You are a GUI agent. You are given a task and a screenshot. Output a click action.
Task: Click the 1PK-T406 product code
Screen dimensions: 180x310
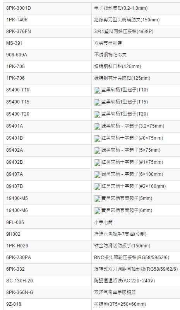tap(17, 20)
